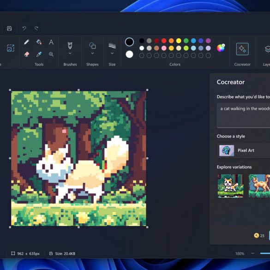Click the prompt text box with 'a cat walking'

point(243,115)
